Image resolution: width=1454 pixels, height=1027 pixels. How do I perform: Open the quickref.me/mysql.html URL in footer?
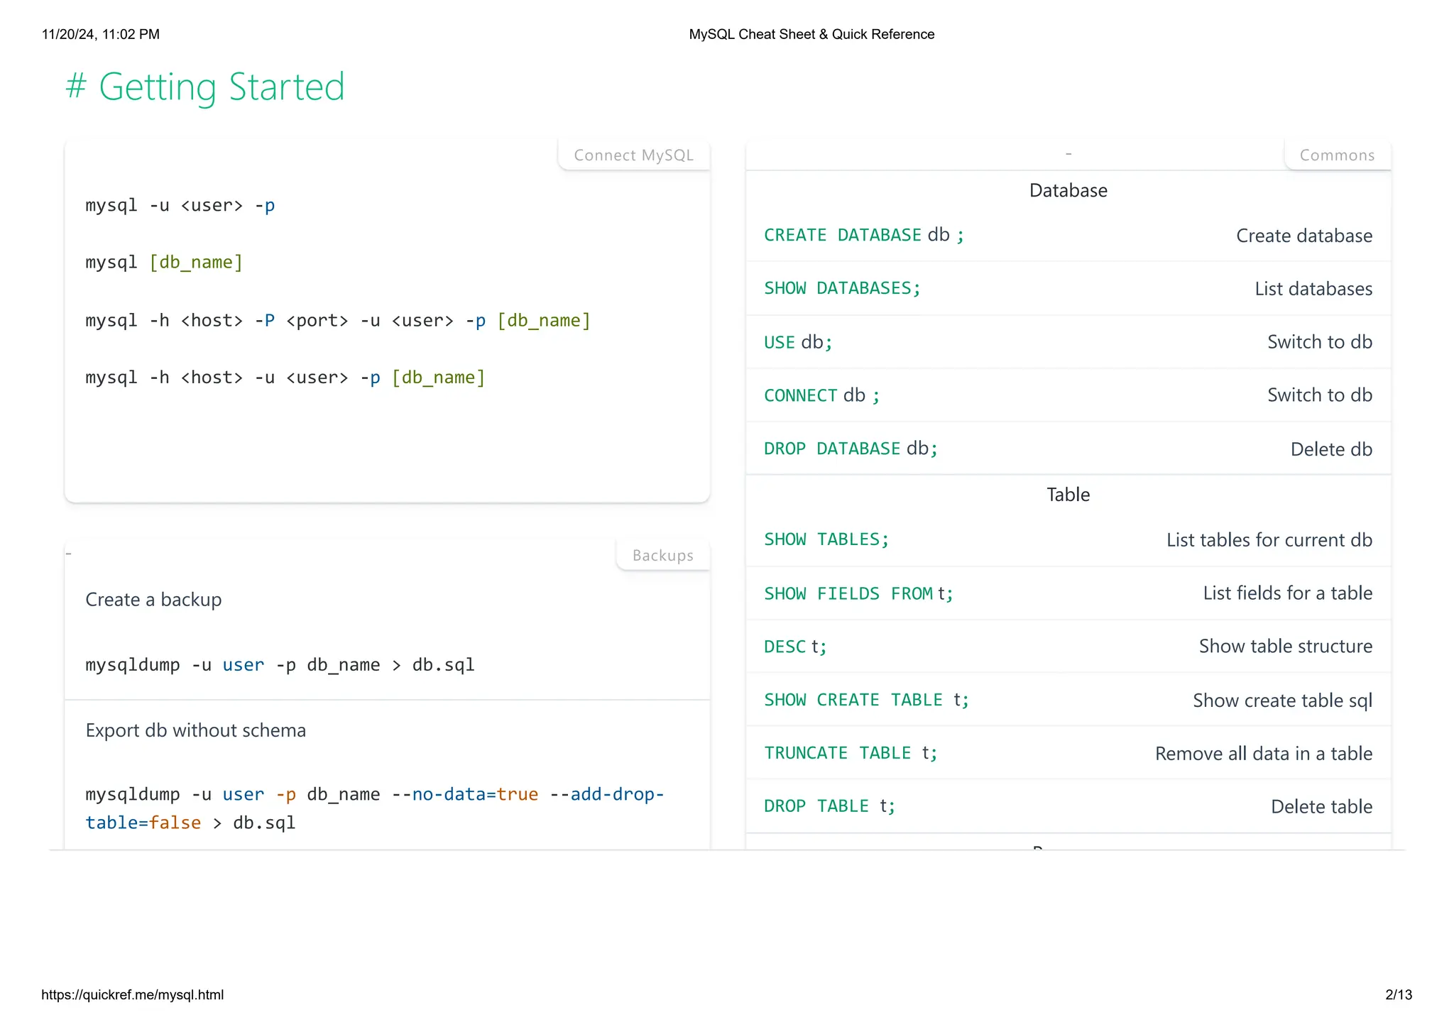132,994
